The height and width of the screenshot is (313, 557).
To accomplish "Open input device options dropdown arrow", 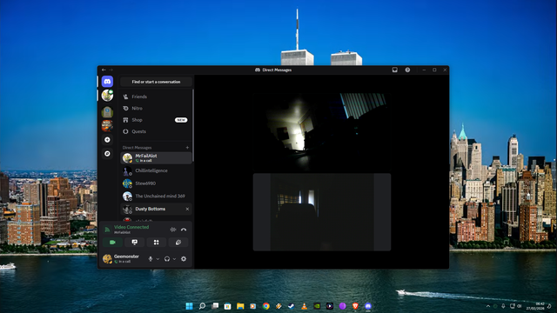I will click(x=158, y=259).
